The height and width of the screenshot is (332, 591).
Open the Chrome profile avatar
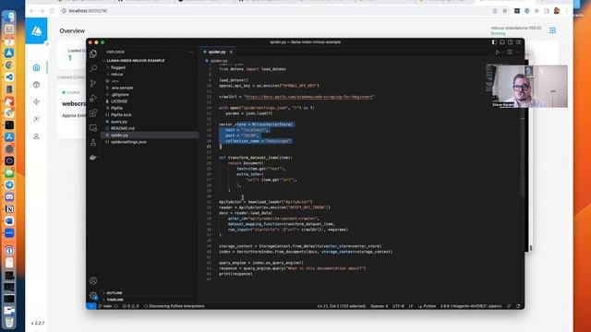(557, 11)
